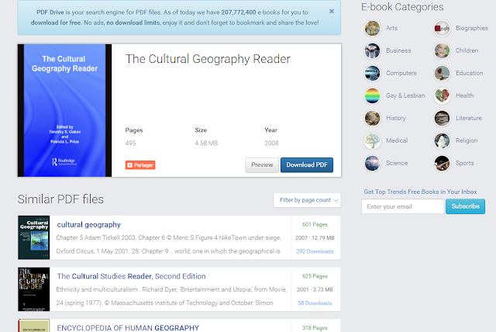
Task: Click the Biographies category icon
Action: point(442,28)
